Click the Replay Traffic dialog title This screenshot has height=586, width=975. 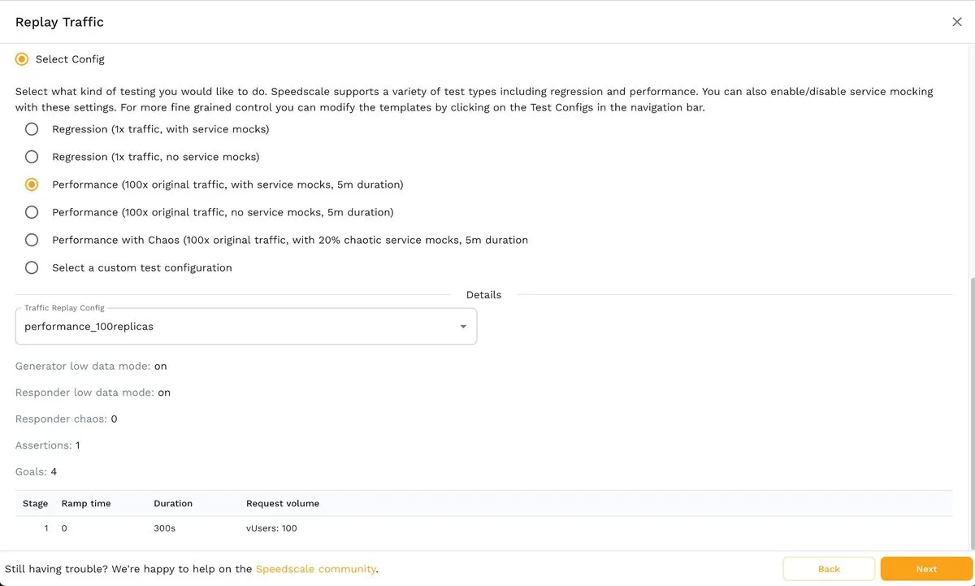59,22
